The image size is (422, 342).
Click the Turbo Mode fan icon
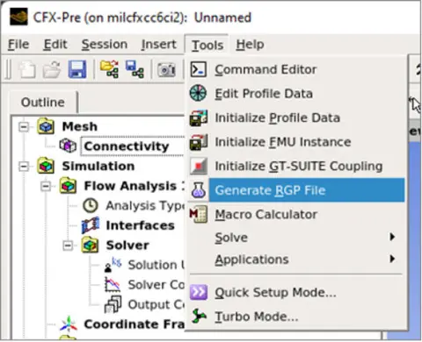(199, 316)
